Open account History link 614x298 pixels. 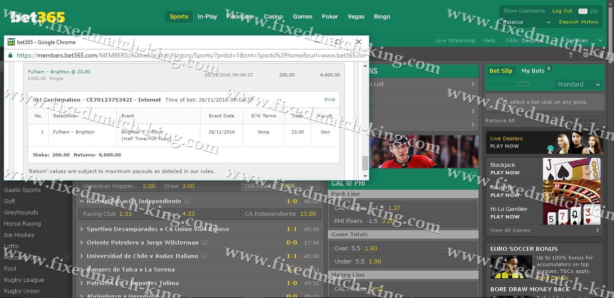click(x=590, y=22)
